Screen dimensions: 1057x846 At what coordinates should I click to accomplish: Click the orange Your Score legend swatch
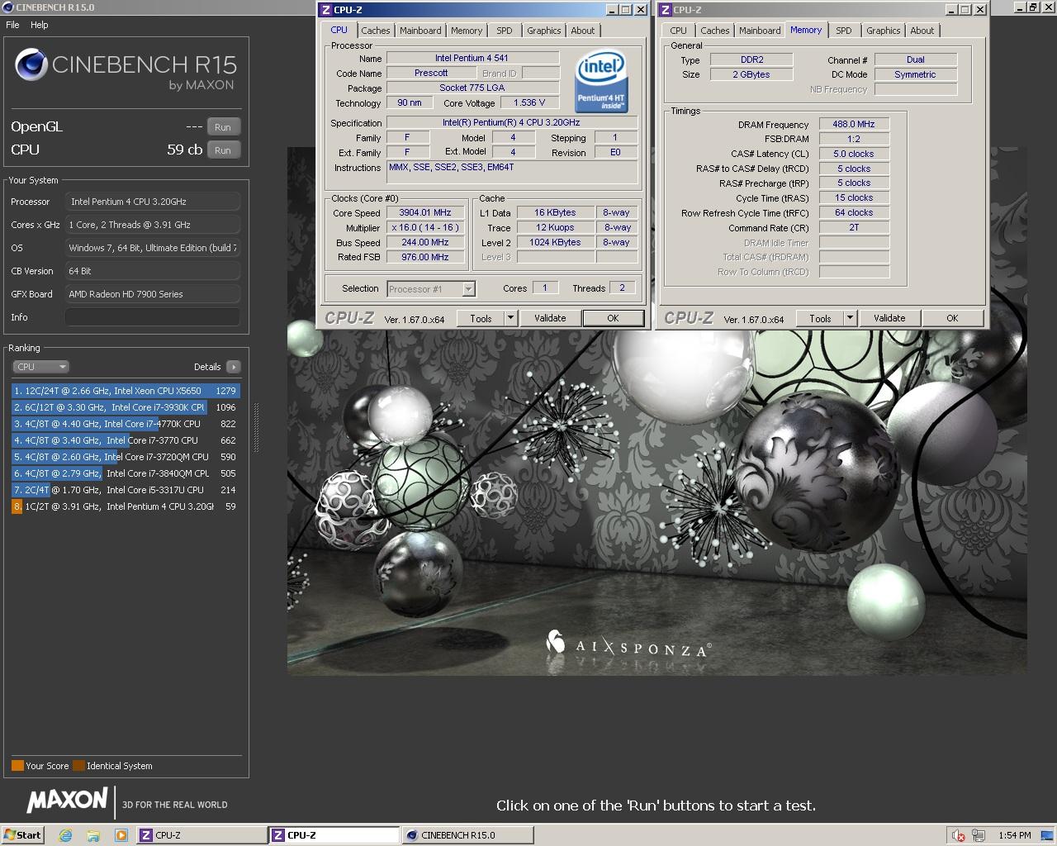pyautogui.click(x=17, y=765)
